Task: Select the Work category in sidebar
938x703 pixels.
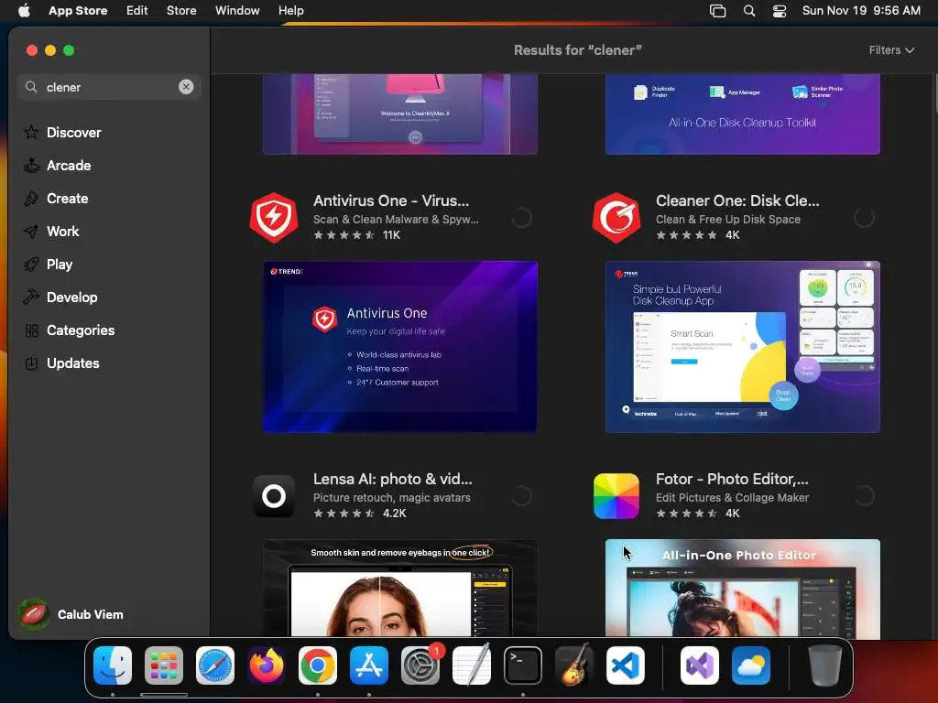Action: (51, 231)
